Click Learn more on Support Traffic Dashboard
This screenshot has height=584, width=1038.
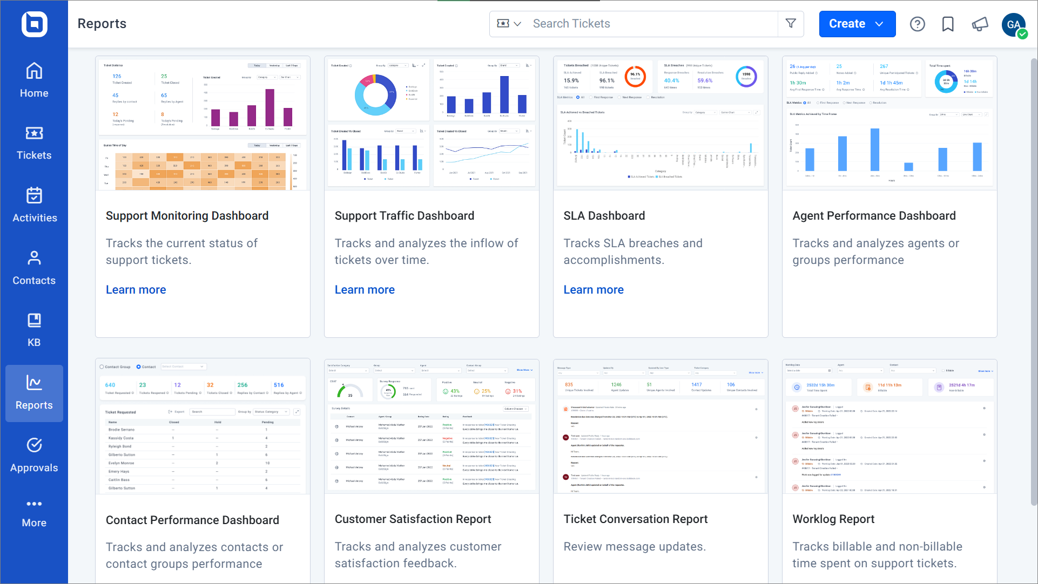click(x=365, y=289)
